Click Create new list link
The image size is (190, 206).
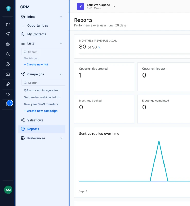(36, 65)
